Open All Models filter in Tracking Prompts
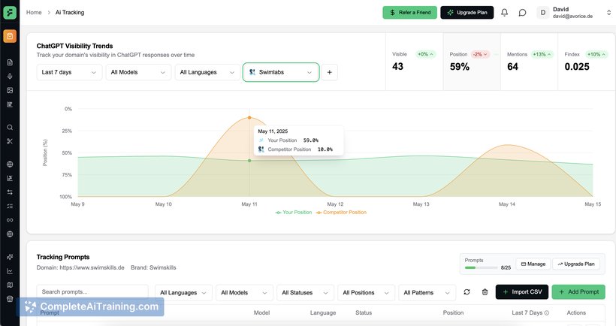 pyautogui.click(x=244, y=293)
